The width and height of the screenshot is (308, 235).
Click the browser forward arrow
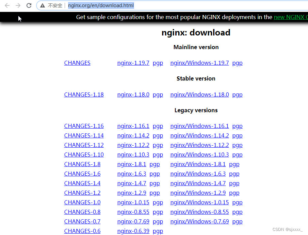pos(18,5)
